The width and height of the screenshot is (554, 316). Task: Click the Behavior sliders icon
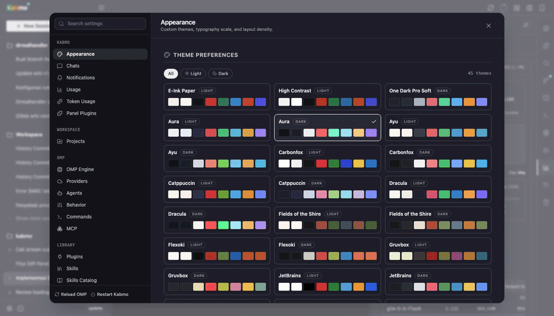tap(60, 205)
